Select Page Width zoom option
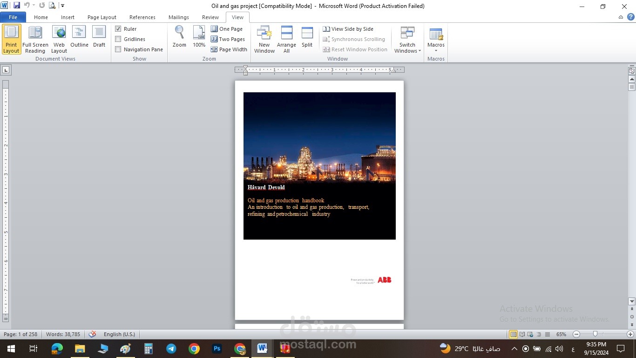The width and height of the screenshot is (636, 358). pyautogui.click(x=229, y=49)
